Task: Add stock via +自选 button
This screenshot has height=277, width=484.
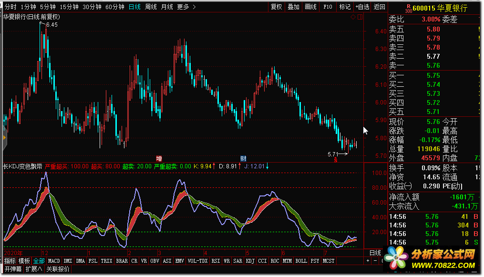Action: [x=362, y=7]
